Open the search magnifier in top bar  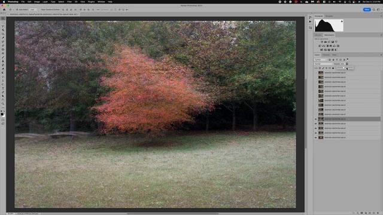click(x=373, y=10)
